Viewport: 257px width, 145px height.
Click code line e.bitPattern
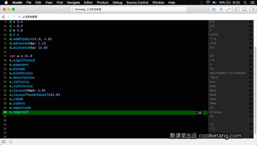coord(21,73)
